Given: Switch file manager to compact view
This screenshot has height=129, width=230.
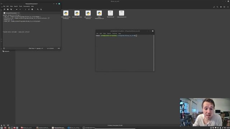Looking at the screenshot, I should point(228,7).
